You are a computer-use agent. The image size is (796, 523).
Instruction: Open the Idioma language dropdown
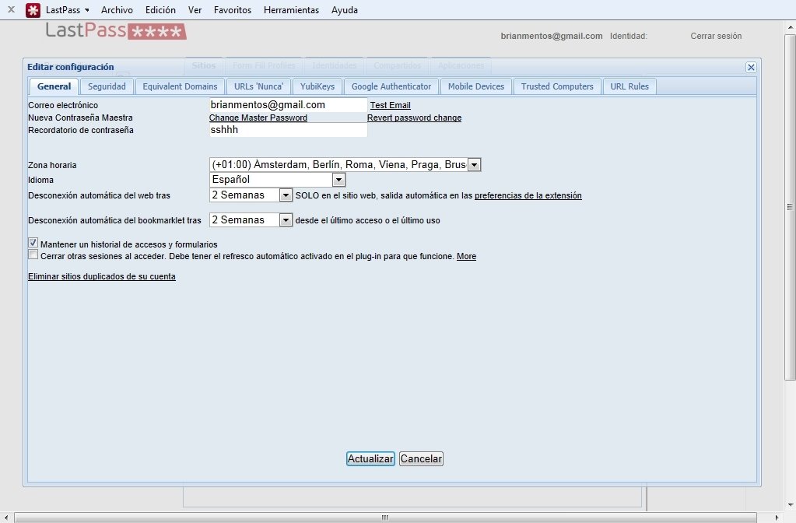[x=277, y=179]
